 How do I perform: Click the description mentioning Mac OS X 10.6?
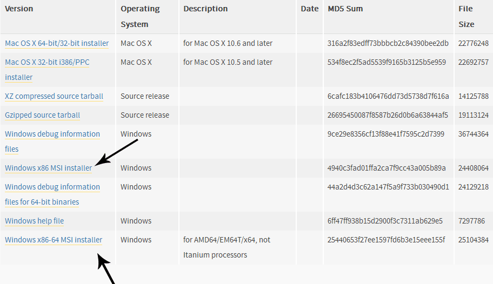(228, 43)
